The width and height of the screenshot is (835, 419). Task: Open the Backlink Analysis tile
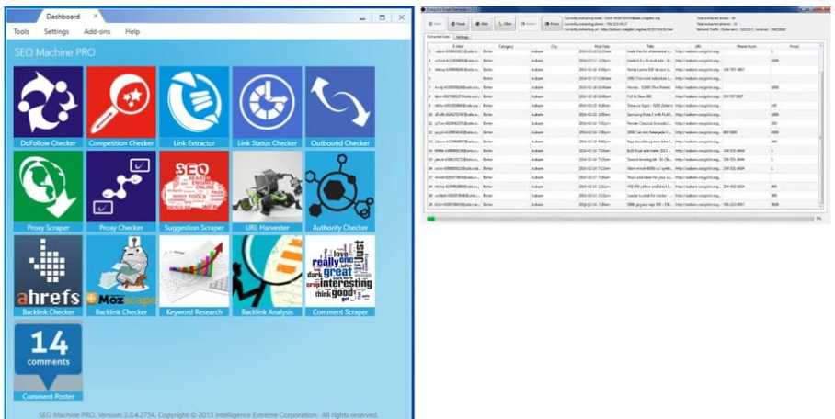(267, 276)
